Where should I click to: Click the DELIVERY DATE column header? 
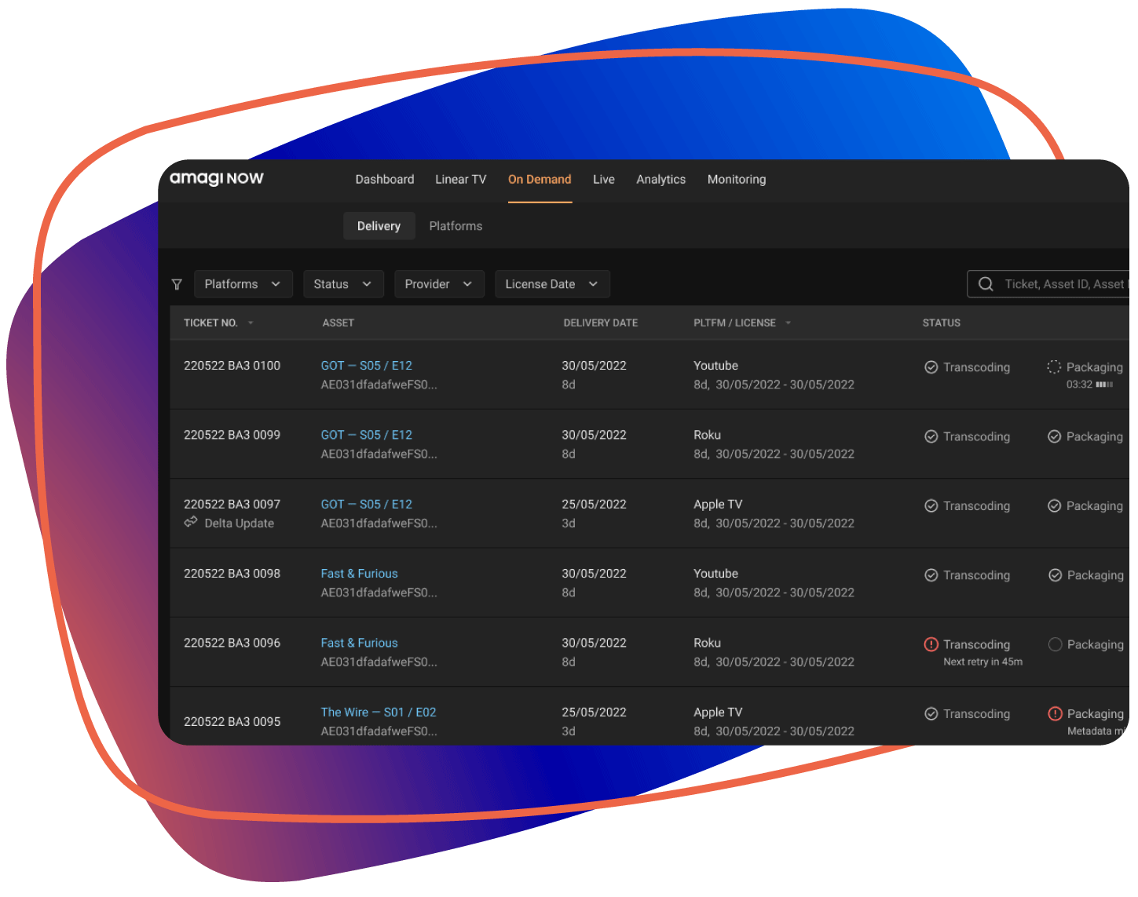(x=601, y=323)
